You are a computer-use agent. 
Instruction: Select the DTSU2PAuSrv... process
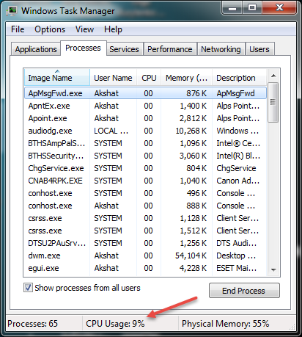[145, 243]
